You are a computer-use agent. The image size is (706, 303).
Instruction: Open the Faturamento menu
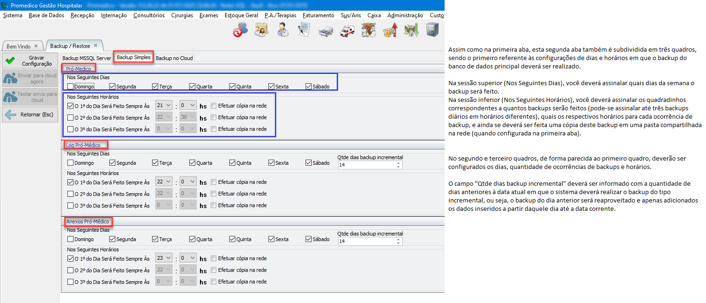(x=318, y=15)
